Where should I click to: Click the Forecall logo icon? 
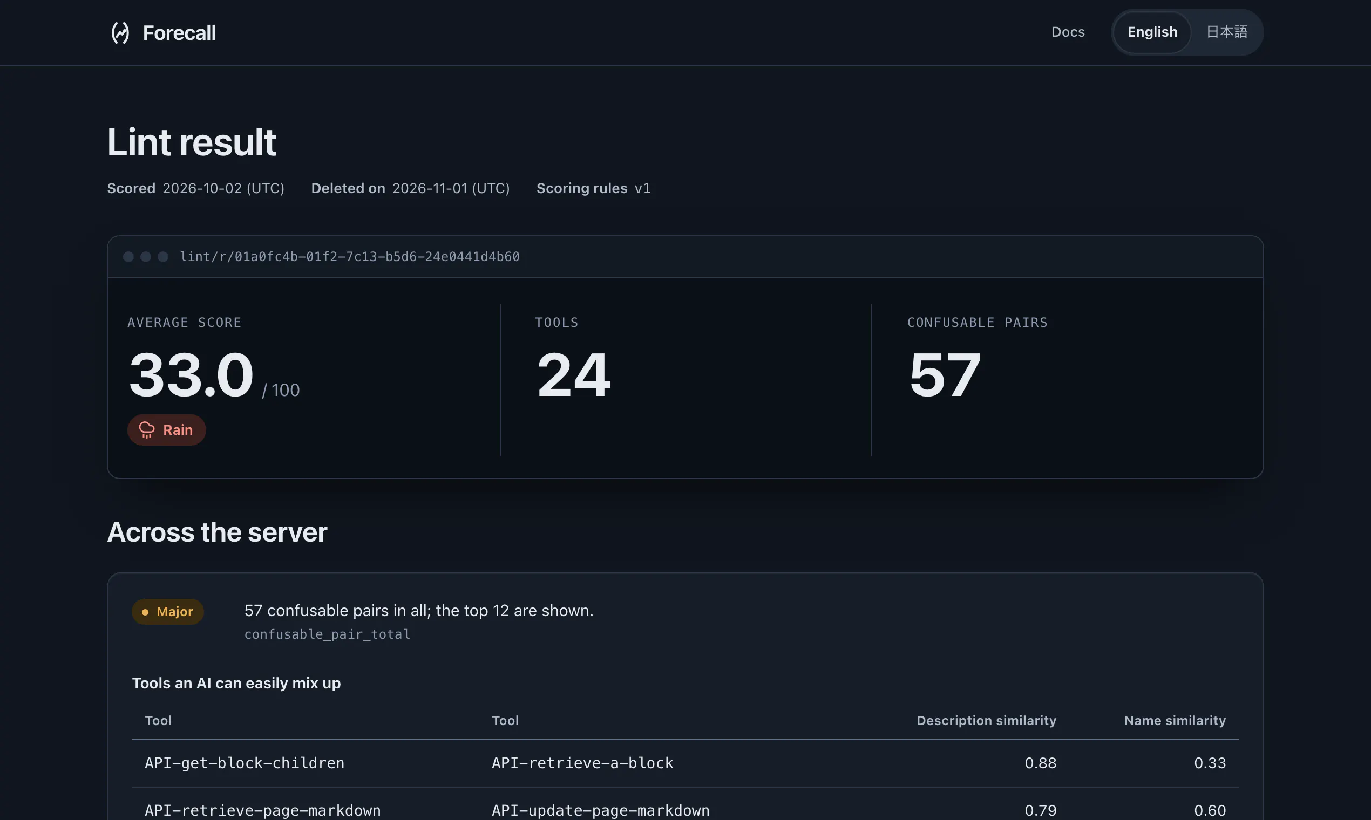point(120,32)
